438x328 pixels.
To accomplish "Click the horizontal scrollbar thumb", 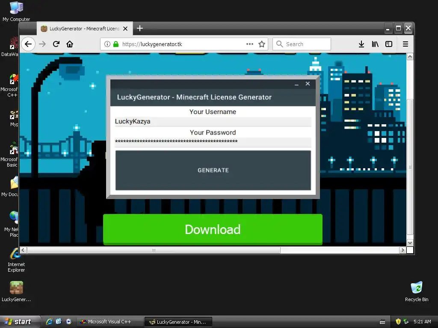I will click(154, 250).
